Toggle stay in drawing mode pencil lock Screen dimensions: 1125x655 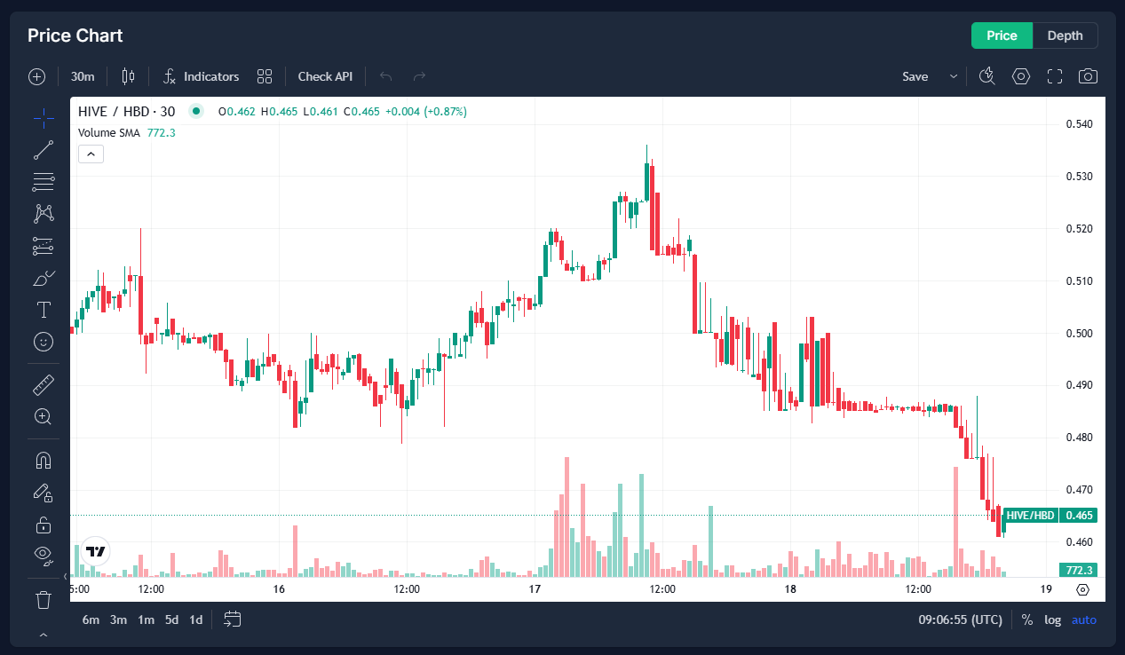(44, 493)
